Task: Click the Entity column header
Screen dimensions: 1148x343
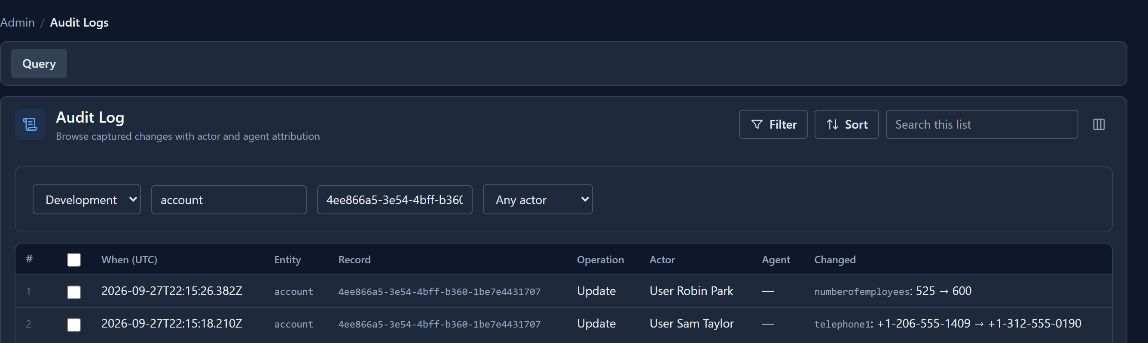Action: click(287, 260)
